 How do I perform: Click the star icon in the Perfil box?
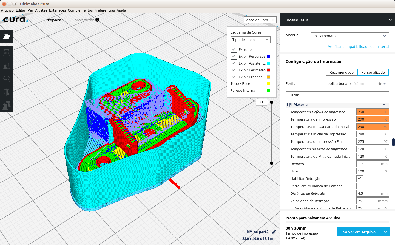(x=380, y=83)
